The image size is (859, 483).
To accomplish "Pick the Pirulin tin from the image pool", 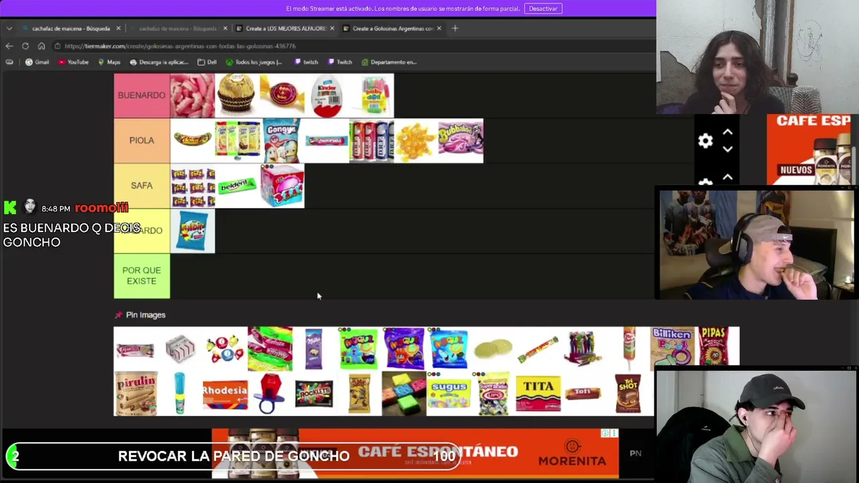I will coord(136,394).
